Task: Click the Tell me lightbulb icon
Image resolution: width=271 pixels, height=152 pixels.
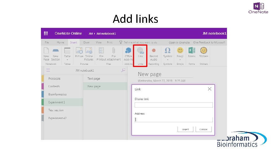Action: click(121, 42)
